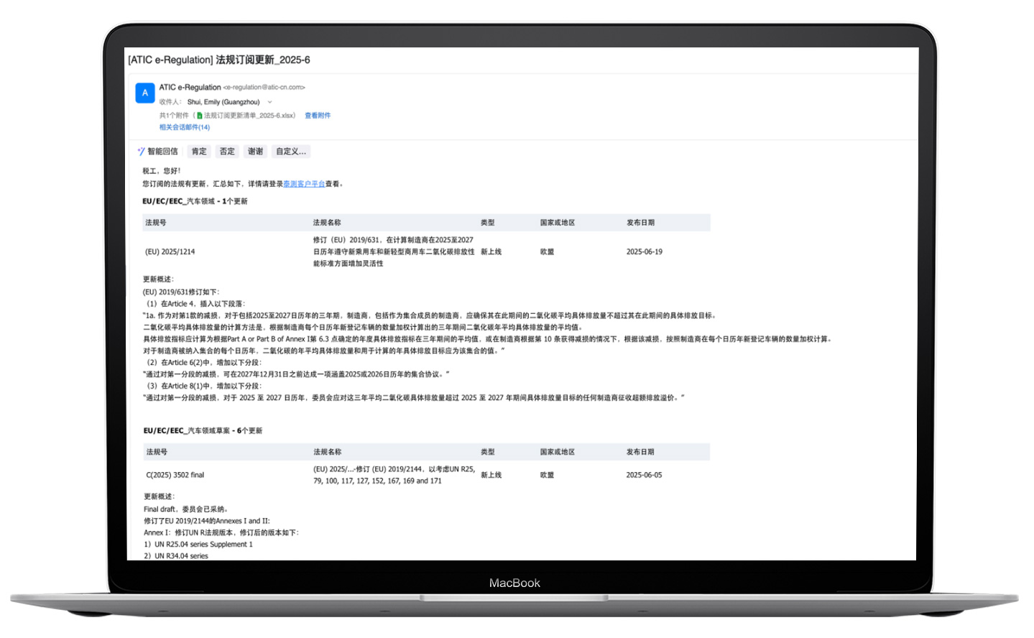The height and width of the screenshot is (638, 1034).
Task: Follow the 泰测客户平台 hyperlink
Action: pyautogui.click(x=304, y=184)
